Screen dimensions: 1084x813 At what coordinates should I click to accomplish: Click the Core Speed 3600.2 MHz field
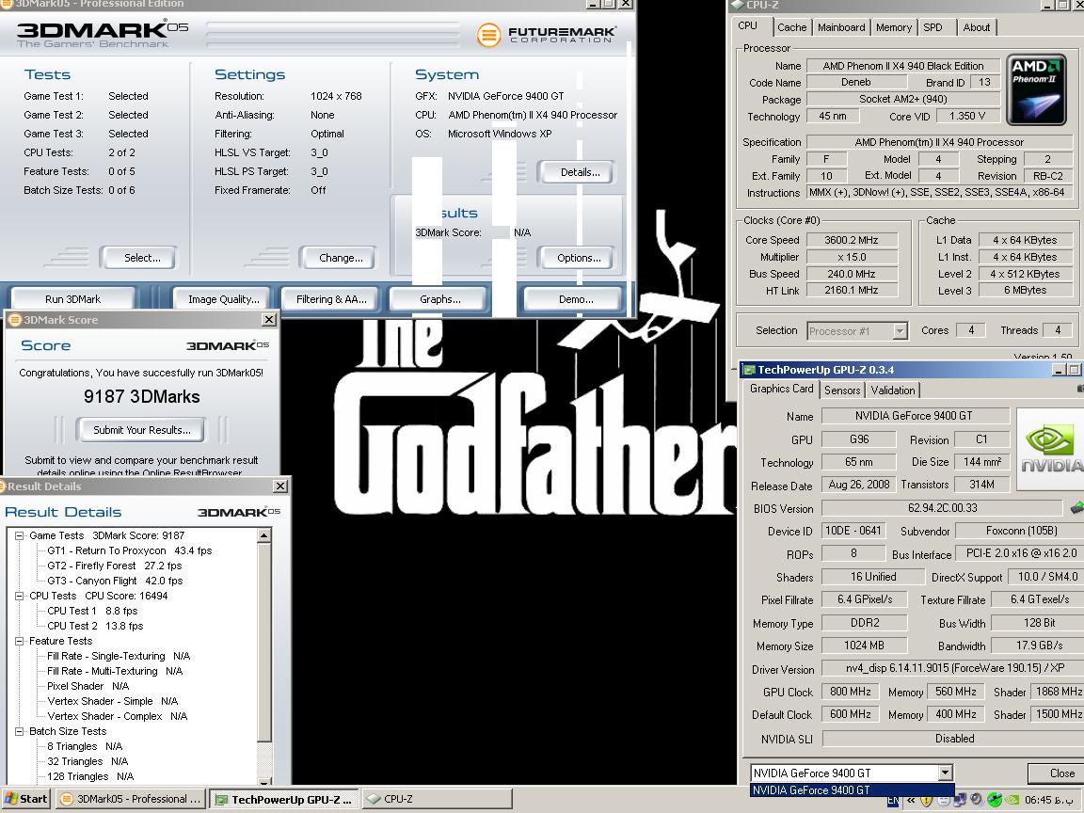pos(851,240)
